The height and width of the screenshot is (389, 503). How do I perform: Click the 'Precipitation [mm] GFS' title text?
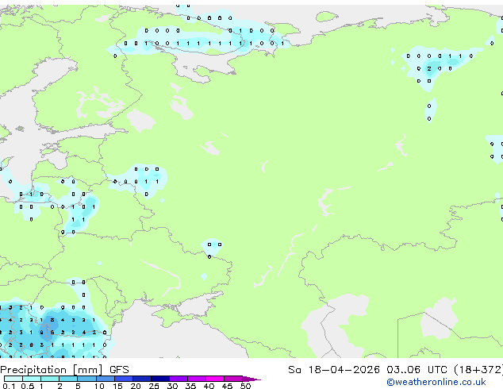pyautogui.click(x=64, y=370)
